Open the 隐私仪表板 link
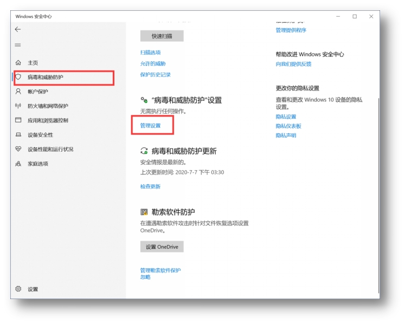Image resolution: width=405 pixels, height=324 pixels. tap(288, 126)
